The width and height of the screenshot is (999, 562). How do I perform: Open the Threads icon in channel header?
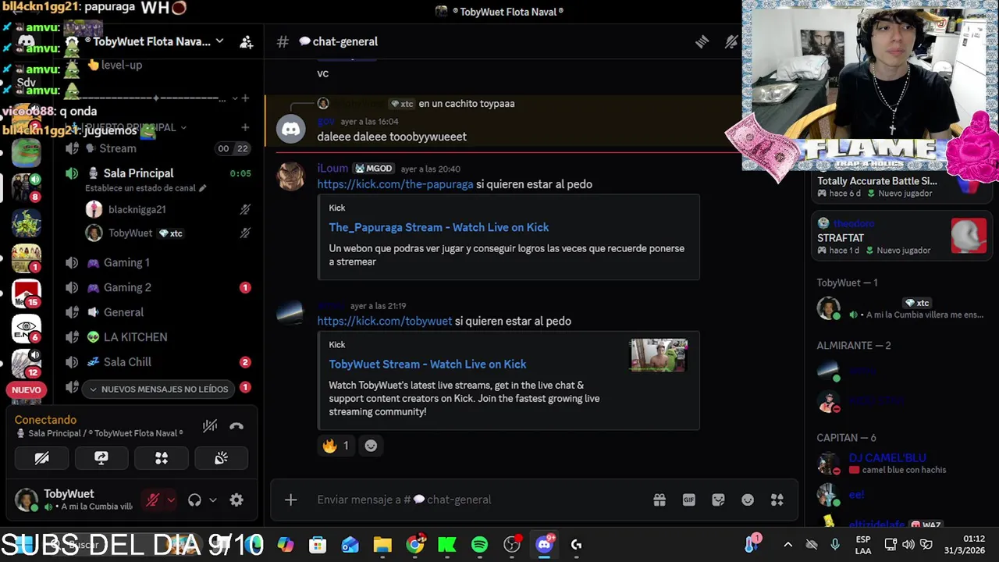(x=702, y=42)
